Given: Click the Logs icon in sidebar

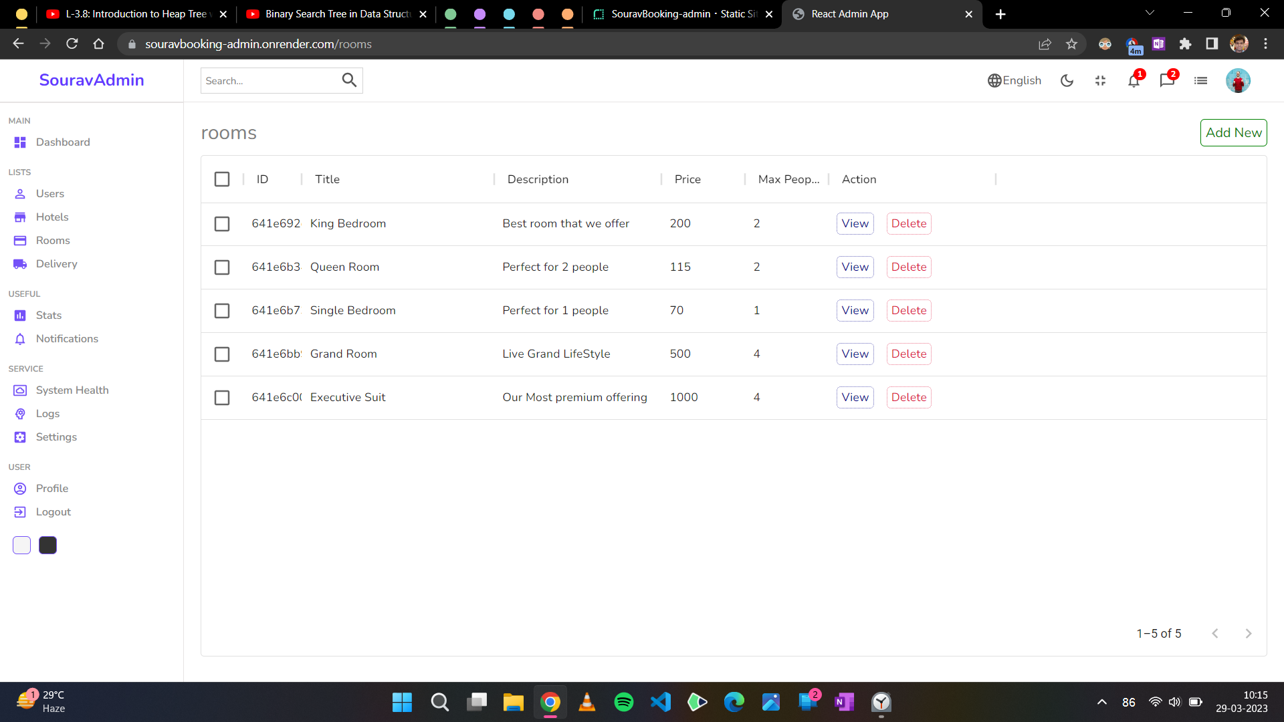Looking at the screenshot, I should tap(20, 414).
